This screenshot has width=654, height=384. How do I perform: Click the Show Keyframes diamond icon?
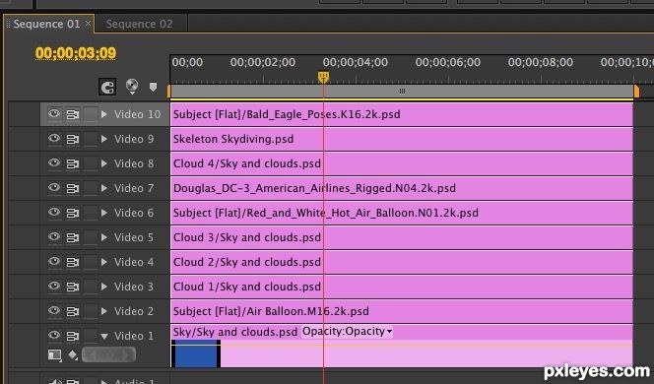pos(73,354)
